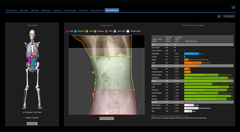The image size is (240, 132).
Task: Click the Manual Correction button
Action: [x=107, y=118]
